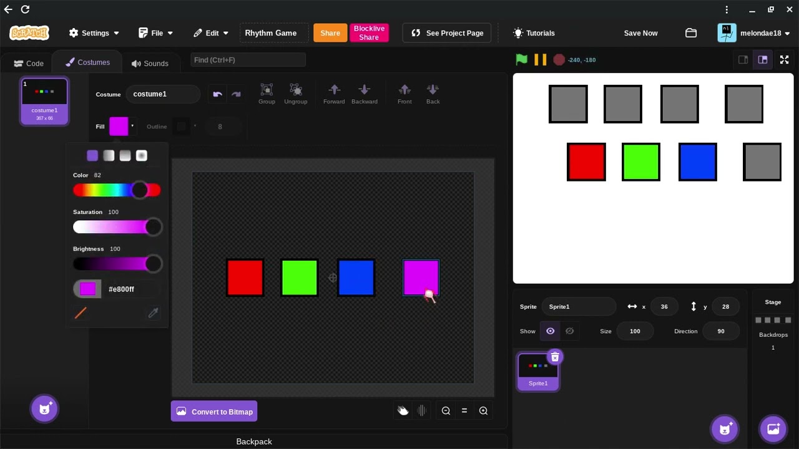
Task: Pause the project with the yellow pause button
Action: pyautogui.click(x=541, y=60)
